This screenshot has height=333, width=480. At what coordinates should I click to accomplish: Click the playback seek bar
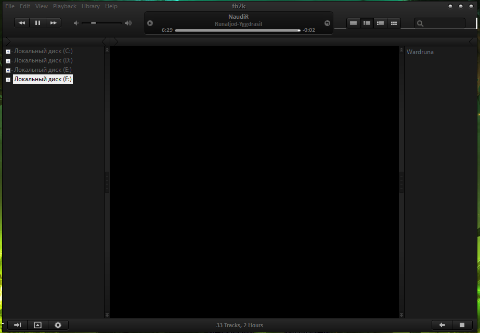pos(237,30)
